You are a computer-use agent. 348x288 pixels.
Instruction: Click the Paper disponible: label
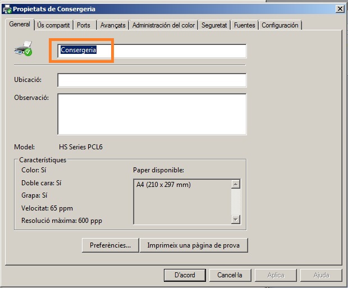click(x=158, y=170)
